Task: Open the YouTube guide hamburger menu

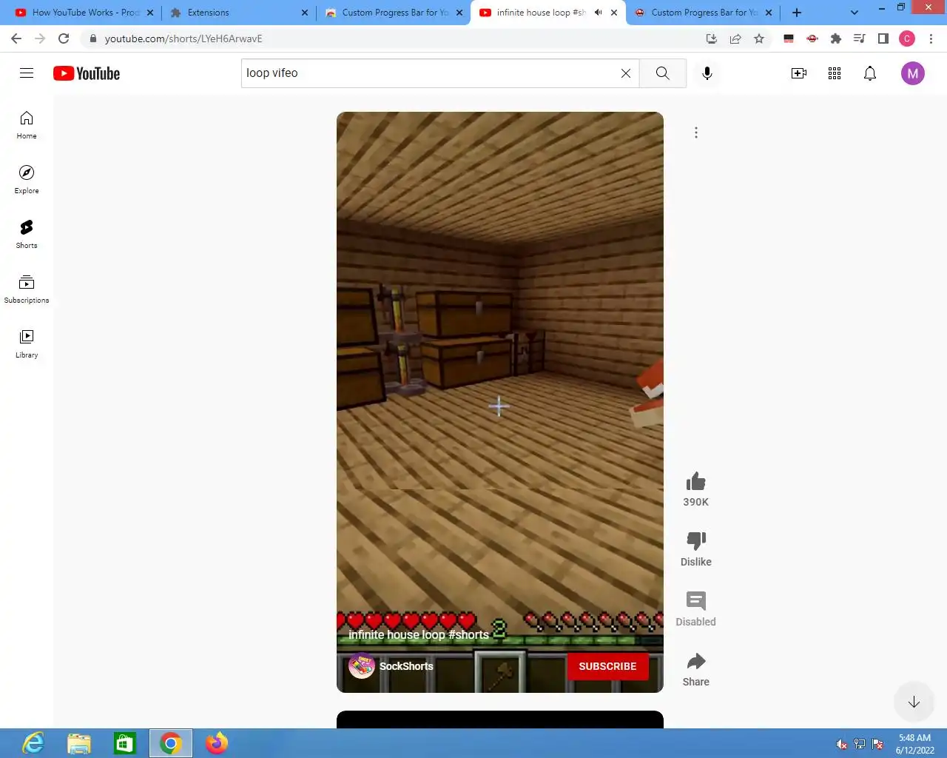Action: click(27, 73)
